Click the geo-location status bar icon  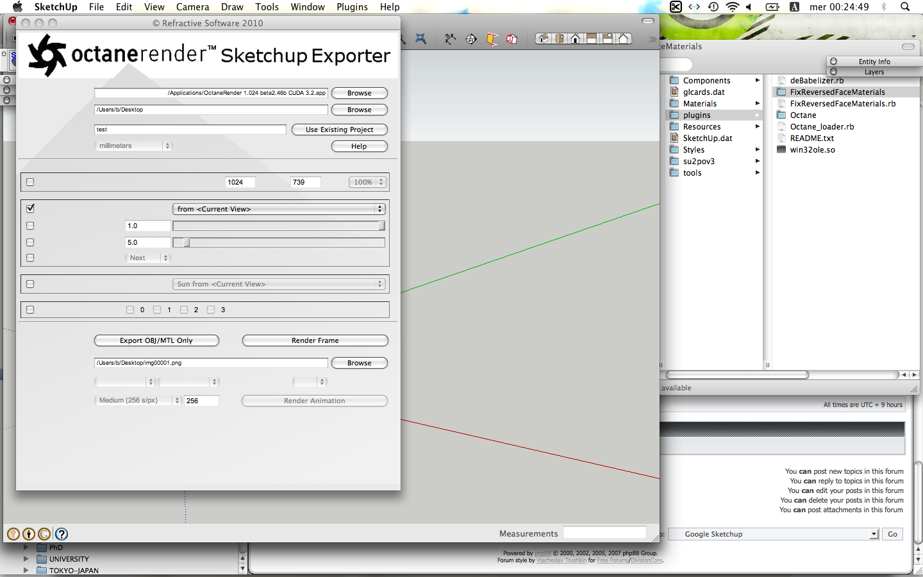pyautogui.click(x=13, y=534)
